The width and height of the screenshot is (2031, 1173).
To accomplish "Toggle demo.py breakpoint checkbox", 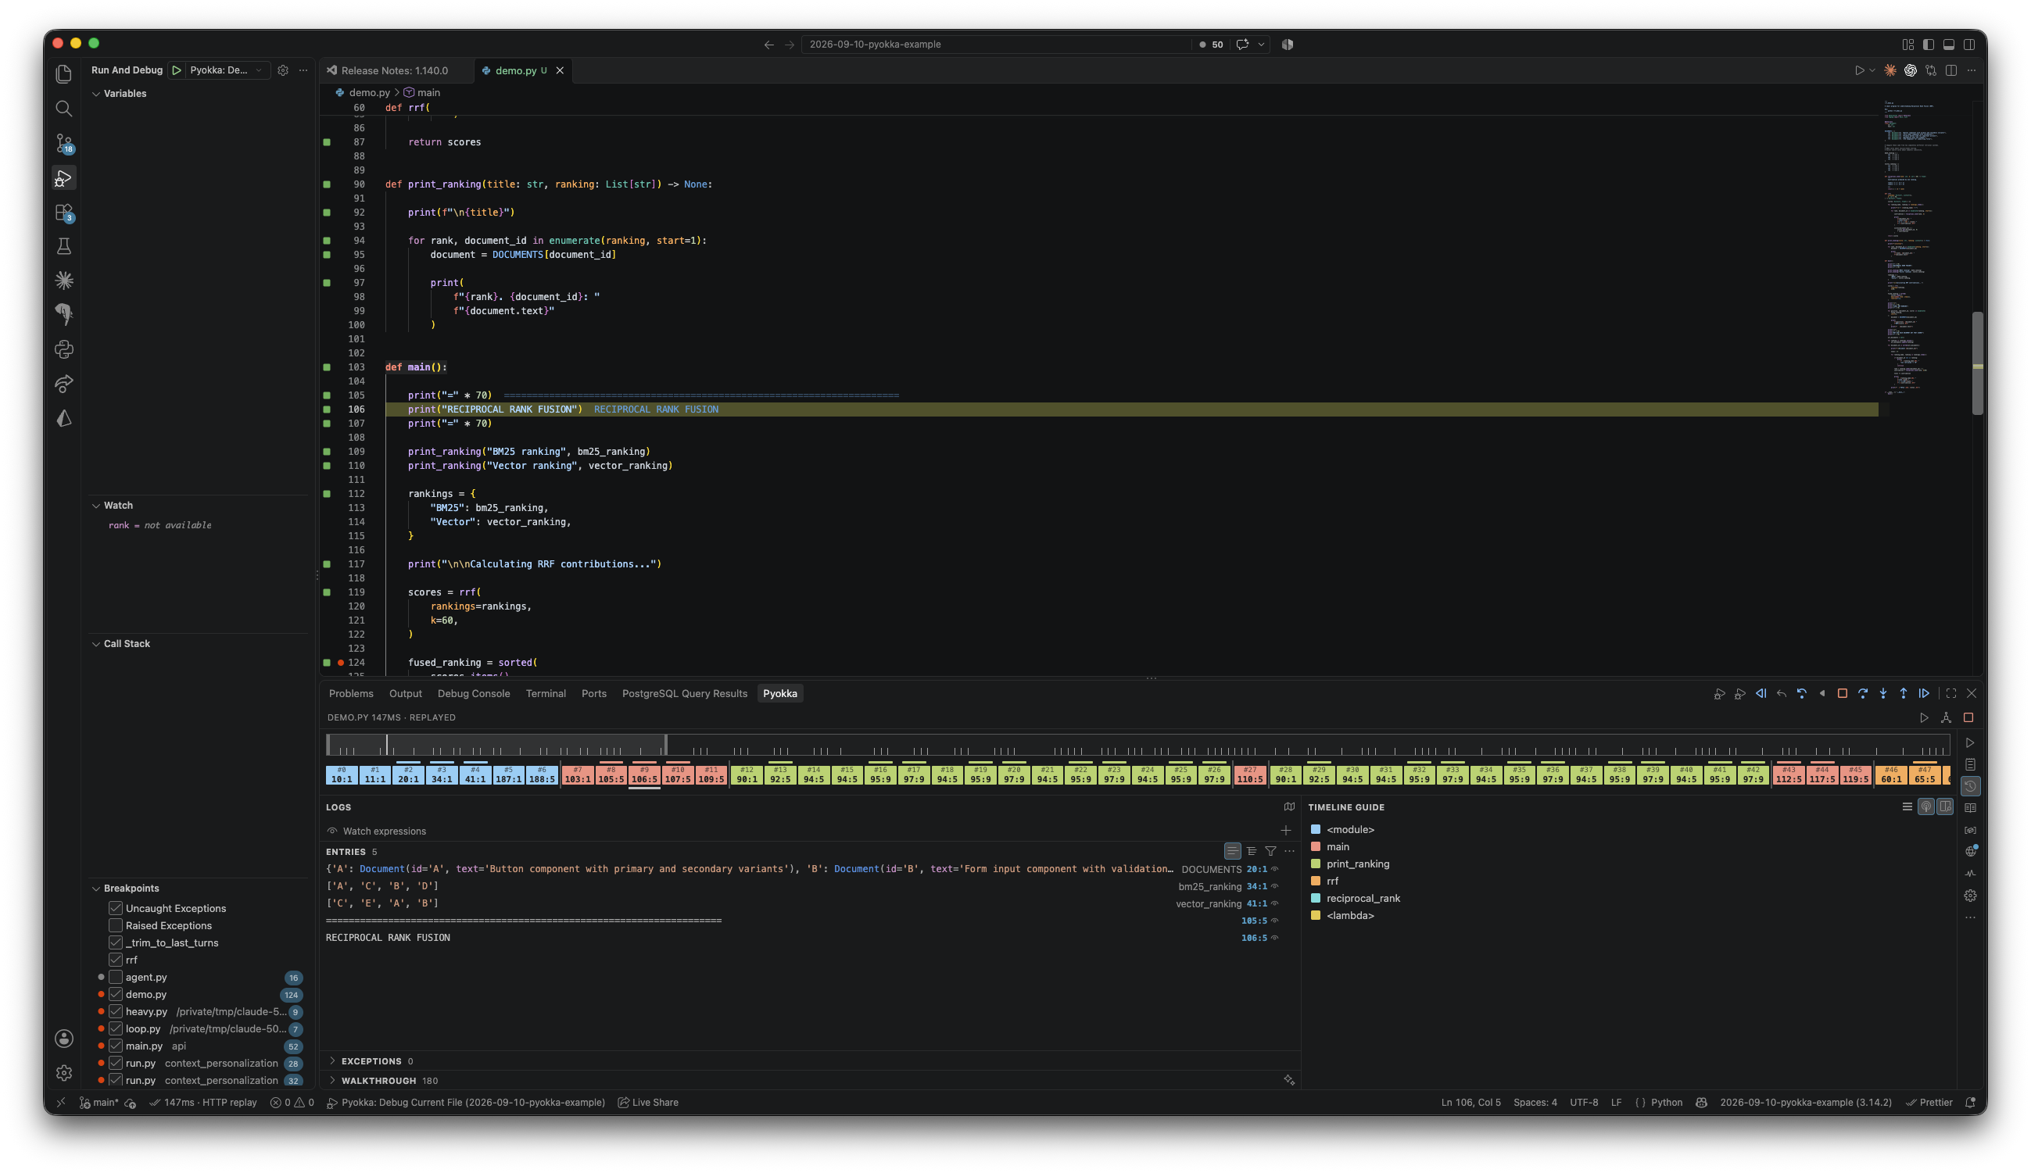I will (x=115, y=994).
